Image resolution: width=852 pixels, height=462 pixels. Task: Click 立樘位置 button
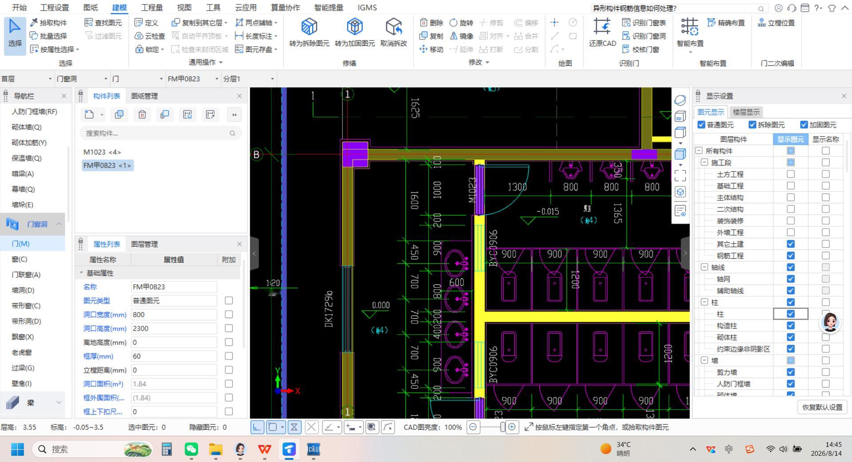pos(776,23)
